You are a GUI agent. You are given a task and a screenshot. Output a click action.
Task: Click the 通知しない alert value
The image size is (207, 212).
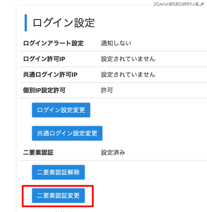point(116,43)
